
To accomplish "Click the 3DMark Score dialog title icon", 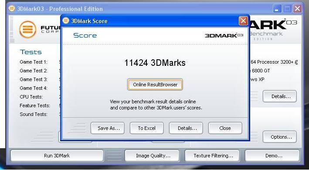I will [66, 20].
